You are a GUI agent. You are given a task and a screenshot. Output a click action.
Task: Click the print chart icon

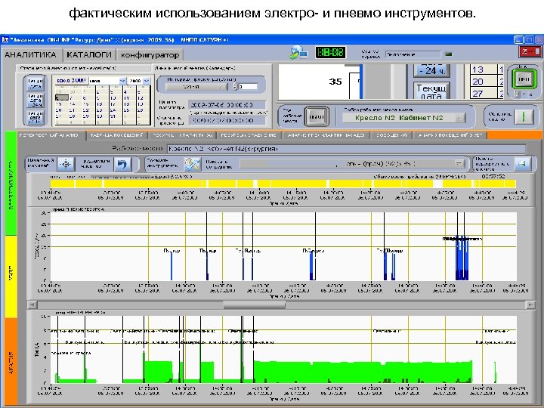[523, 163]
